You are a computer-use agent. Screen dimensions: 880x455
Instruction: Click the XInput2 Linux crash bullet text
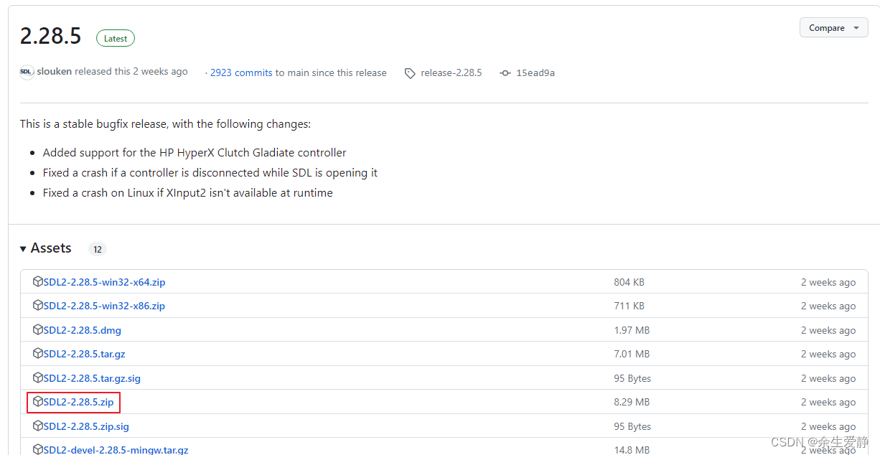point(188,193)
